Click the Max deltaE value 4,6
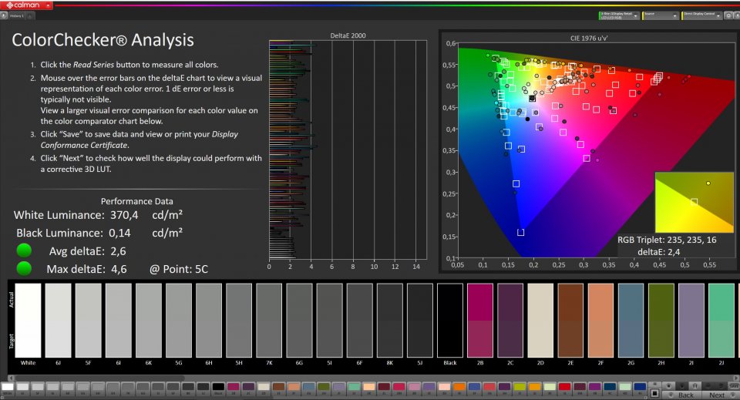The height and width of the screenshot is (400, 740). [118, 269]
